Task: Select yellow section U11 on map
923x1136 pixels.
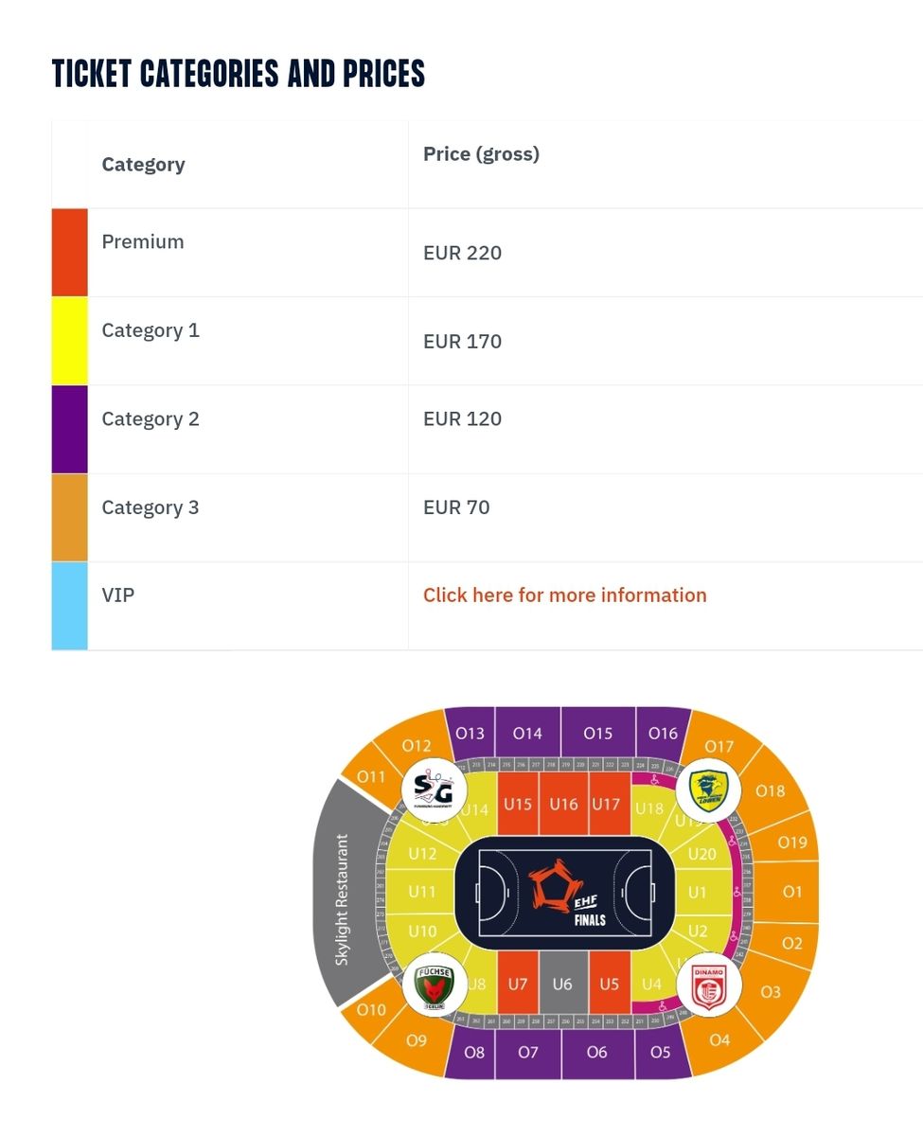Action: 422,892
